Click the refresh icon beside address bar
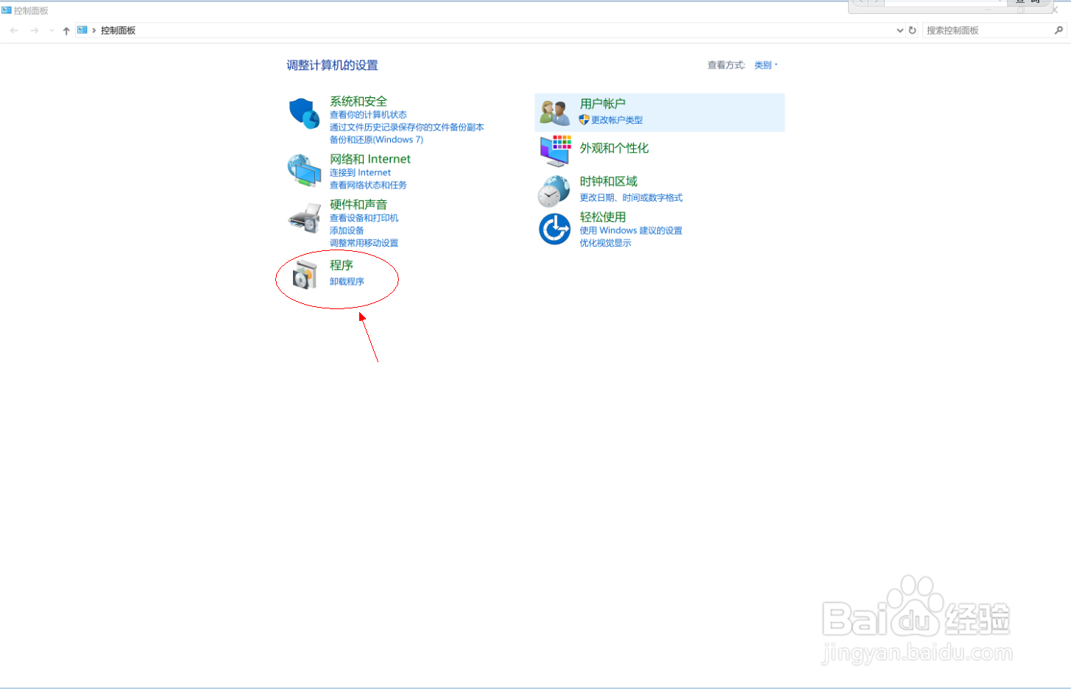This screenshot has width=1071, height=689. [912, 30]
